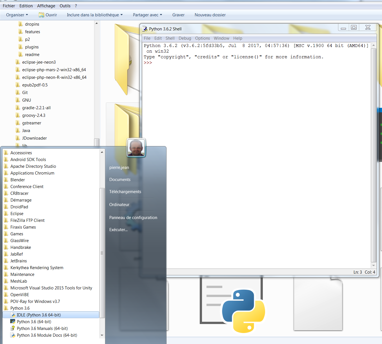Click the OpenViBE folder icon in Start menu
This screenshot has height=344, width=382.
(x=6, y=294)
